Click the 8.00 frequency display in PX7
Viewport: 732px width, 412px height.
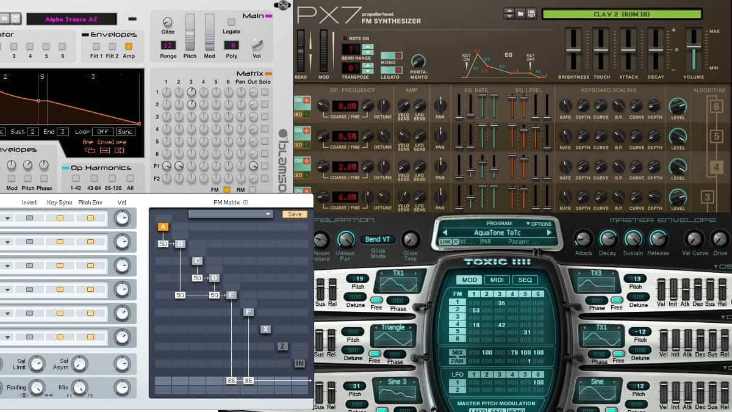[345, 106]
